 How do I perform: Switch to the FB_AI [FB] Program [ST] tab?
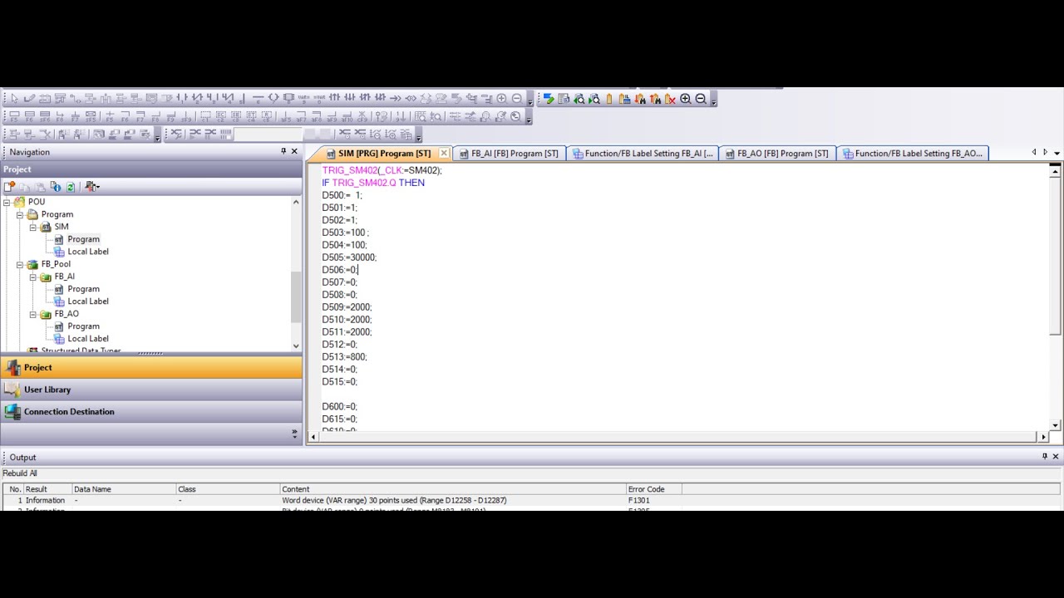pos(509,154)
